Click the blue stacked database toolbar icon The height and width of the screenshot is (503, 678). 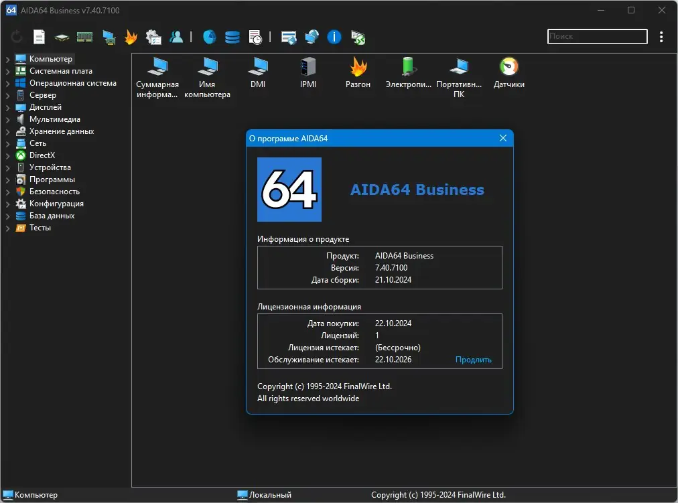pyautogui.click(x=232, y=37)
